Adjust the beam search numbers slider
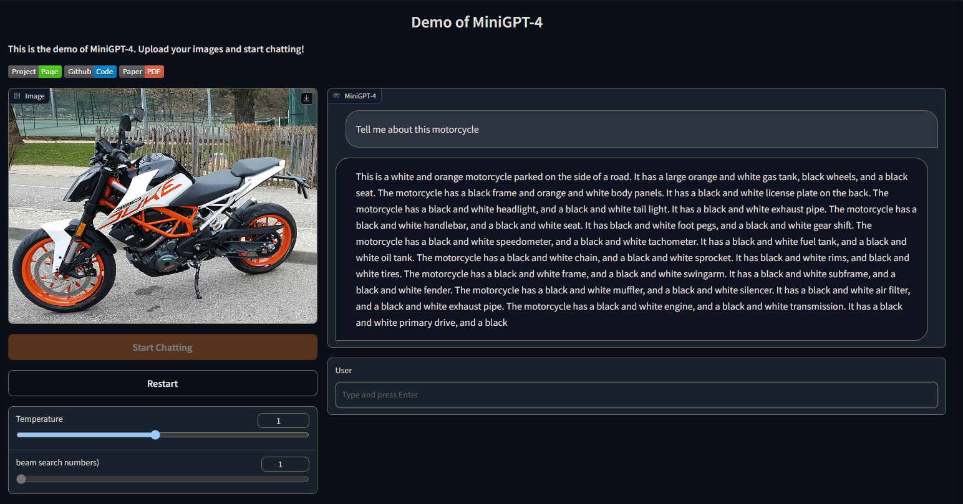Image resolution: width=963 pixels, height=504 pixels. click(x=163, y=479)
